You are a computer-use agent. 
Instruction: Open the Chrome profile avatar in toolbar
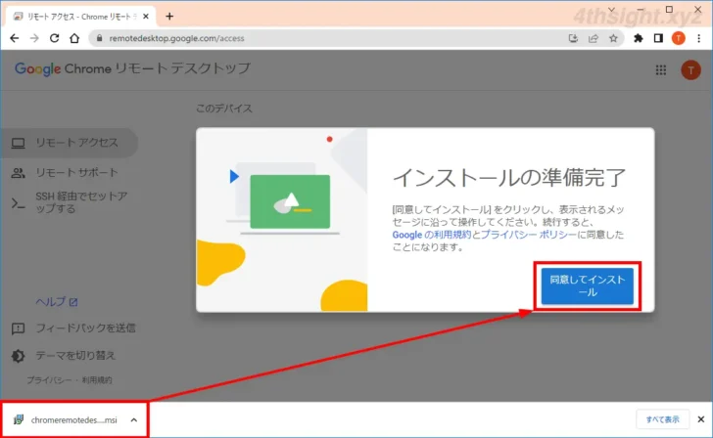679,38
